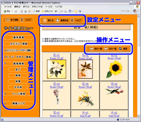The image size is (141, 122).
Task: Click the 前の一覧 left arrow icon
Action: click(91, 48)
